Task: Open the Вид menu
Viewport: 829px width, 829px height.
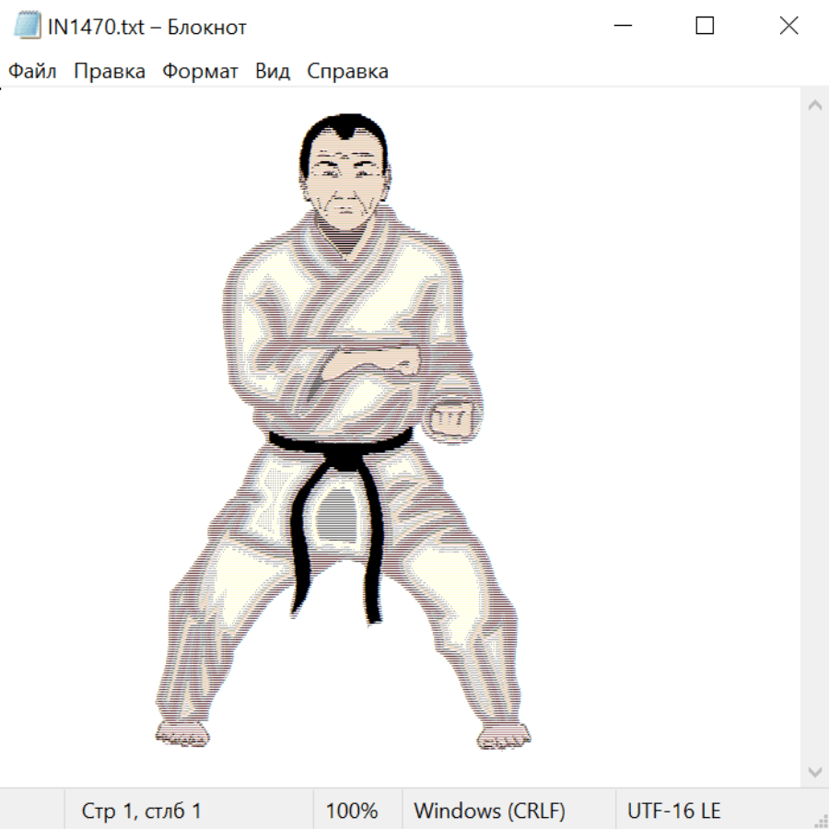Action: (x=273, y=71)
